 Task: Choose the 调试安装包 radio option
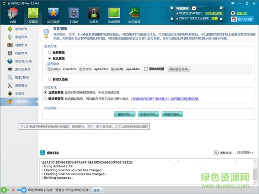point(46,98)
